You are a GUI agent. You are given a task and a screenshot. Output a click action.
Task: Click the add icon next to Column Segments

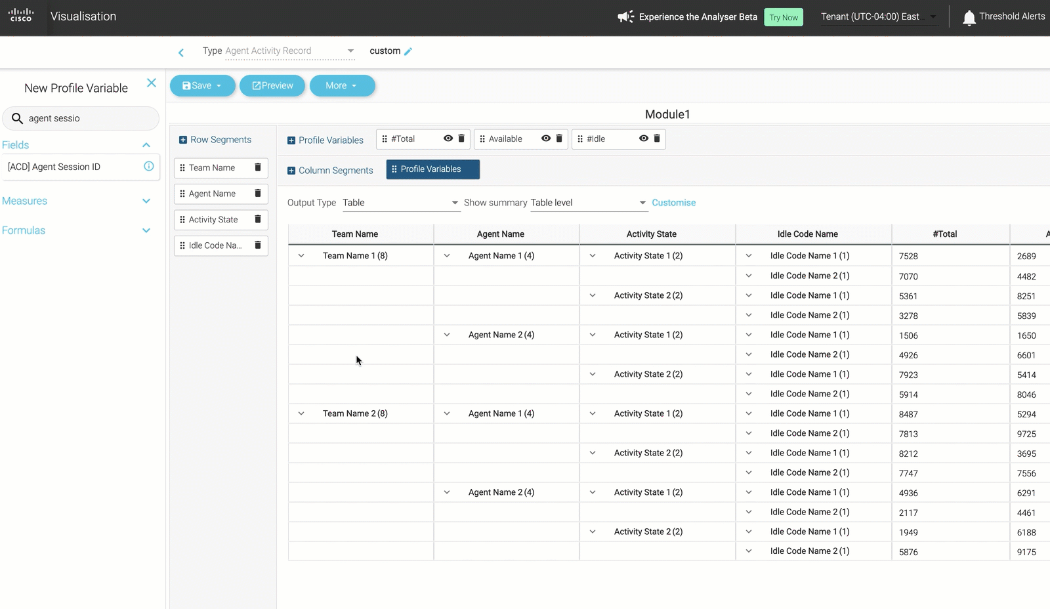click(x=291, y=170)
